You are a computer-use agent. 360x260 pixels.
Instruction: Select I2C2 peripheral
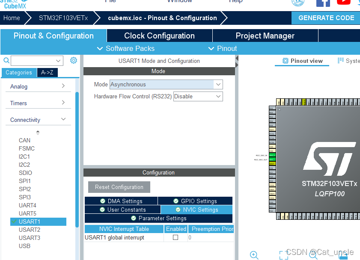point(24,165)
